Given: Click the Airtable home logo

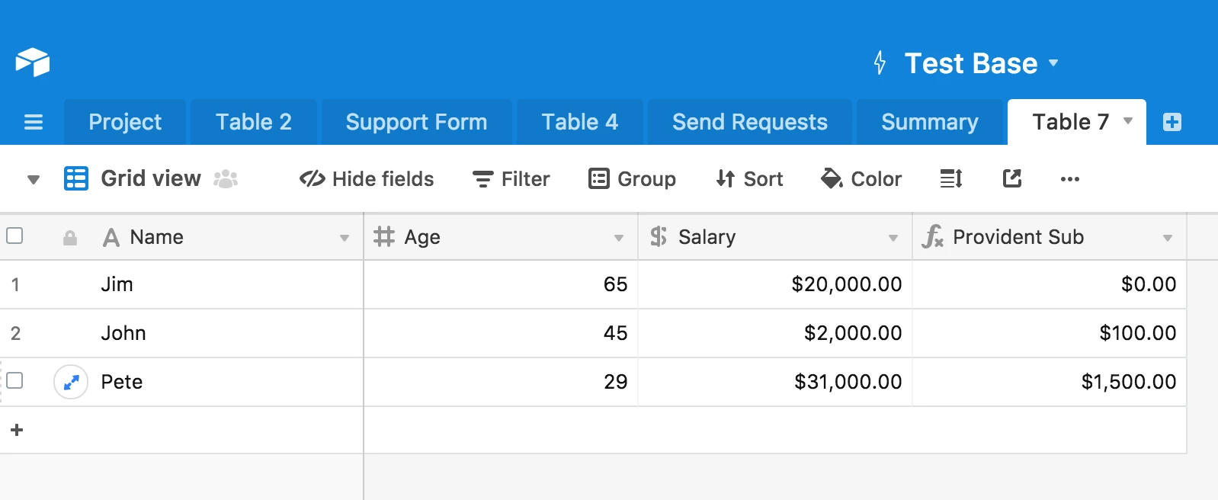Looking at the screenshot, I should click(32, 62).
